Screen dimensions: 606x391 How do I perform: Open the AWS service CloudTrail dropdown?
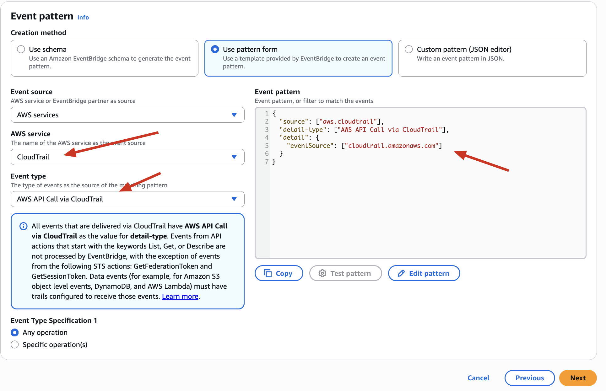127,157
